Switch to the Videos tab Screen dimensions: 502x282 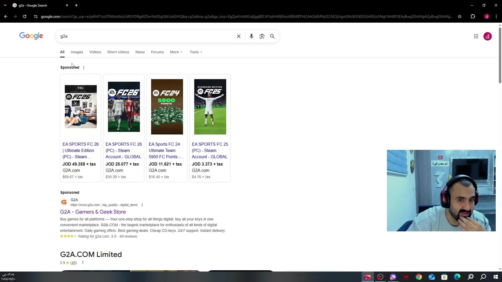coord(95,52)
